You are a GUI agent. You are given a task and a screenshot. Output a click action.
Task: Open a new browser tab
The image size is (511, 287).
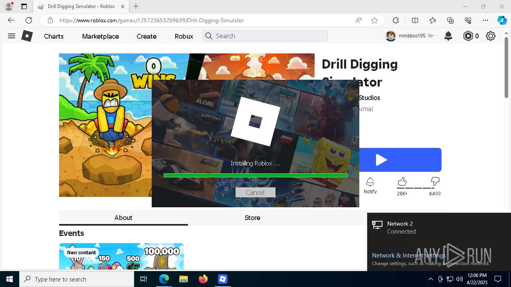(136, 6)
